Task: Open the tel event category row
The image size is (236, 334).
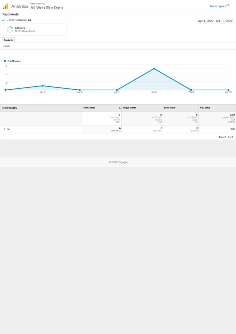Action: click(x=9, y=129)
